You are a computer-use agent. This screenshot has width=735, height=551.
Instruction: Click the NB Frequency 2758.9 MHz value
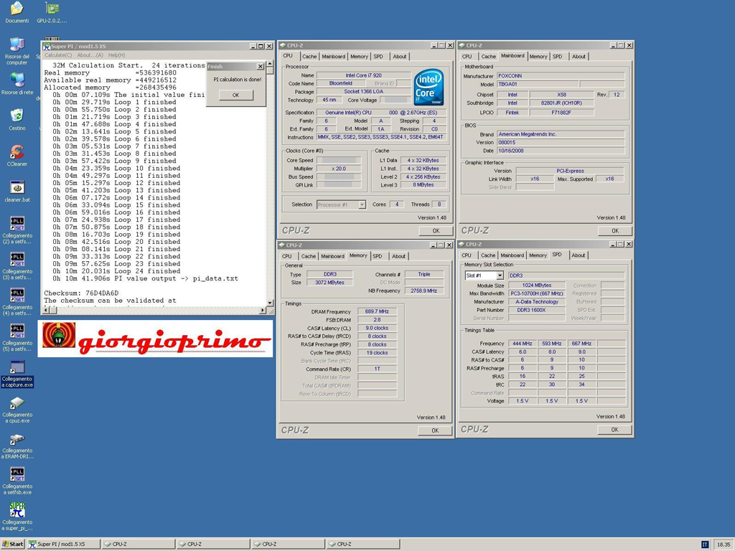click(x=423, y=291)
